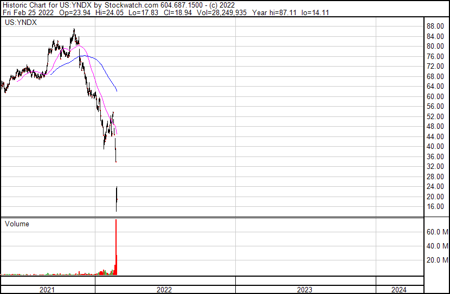Click the 88.00 price axis label

click(x=435, y=26)
